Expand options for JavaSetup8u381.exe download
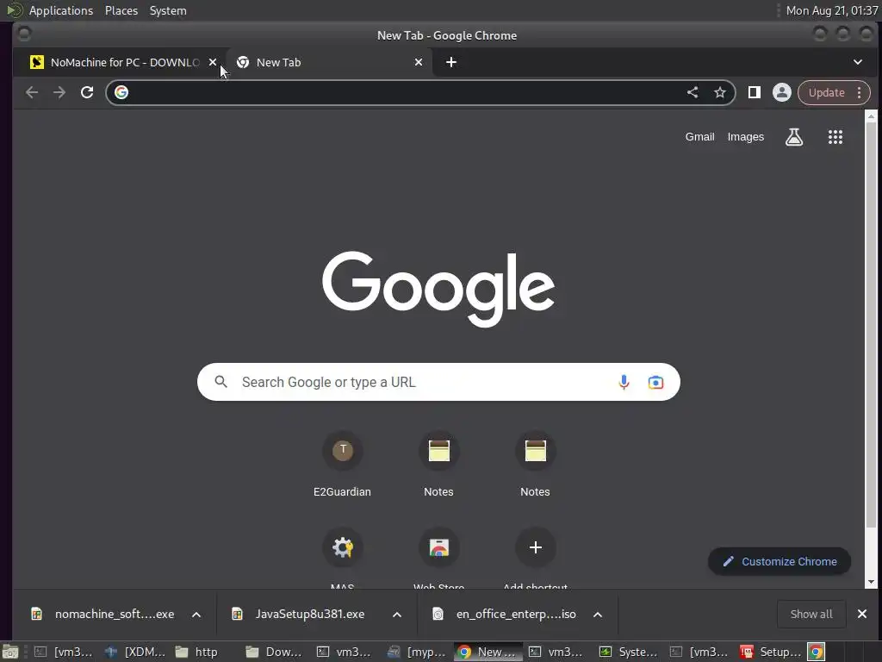 [x=397, y=614]
